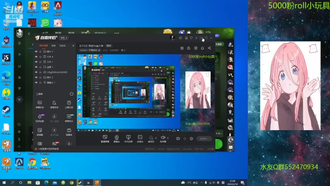The width and height of the screenshot is (330, 186).
Task: Open the live assistant settings gear
Action: coord(191,138)
